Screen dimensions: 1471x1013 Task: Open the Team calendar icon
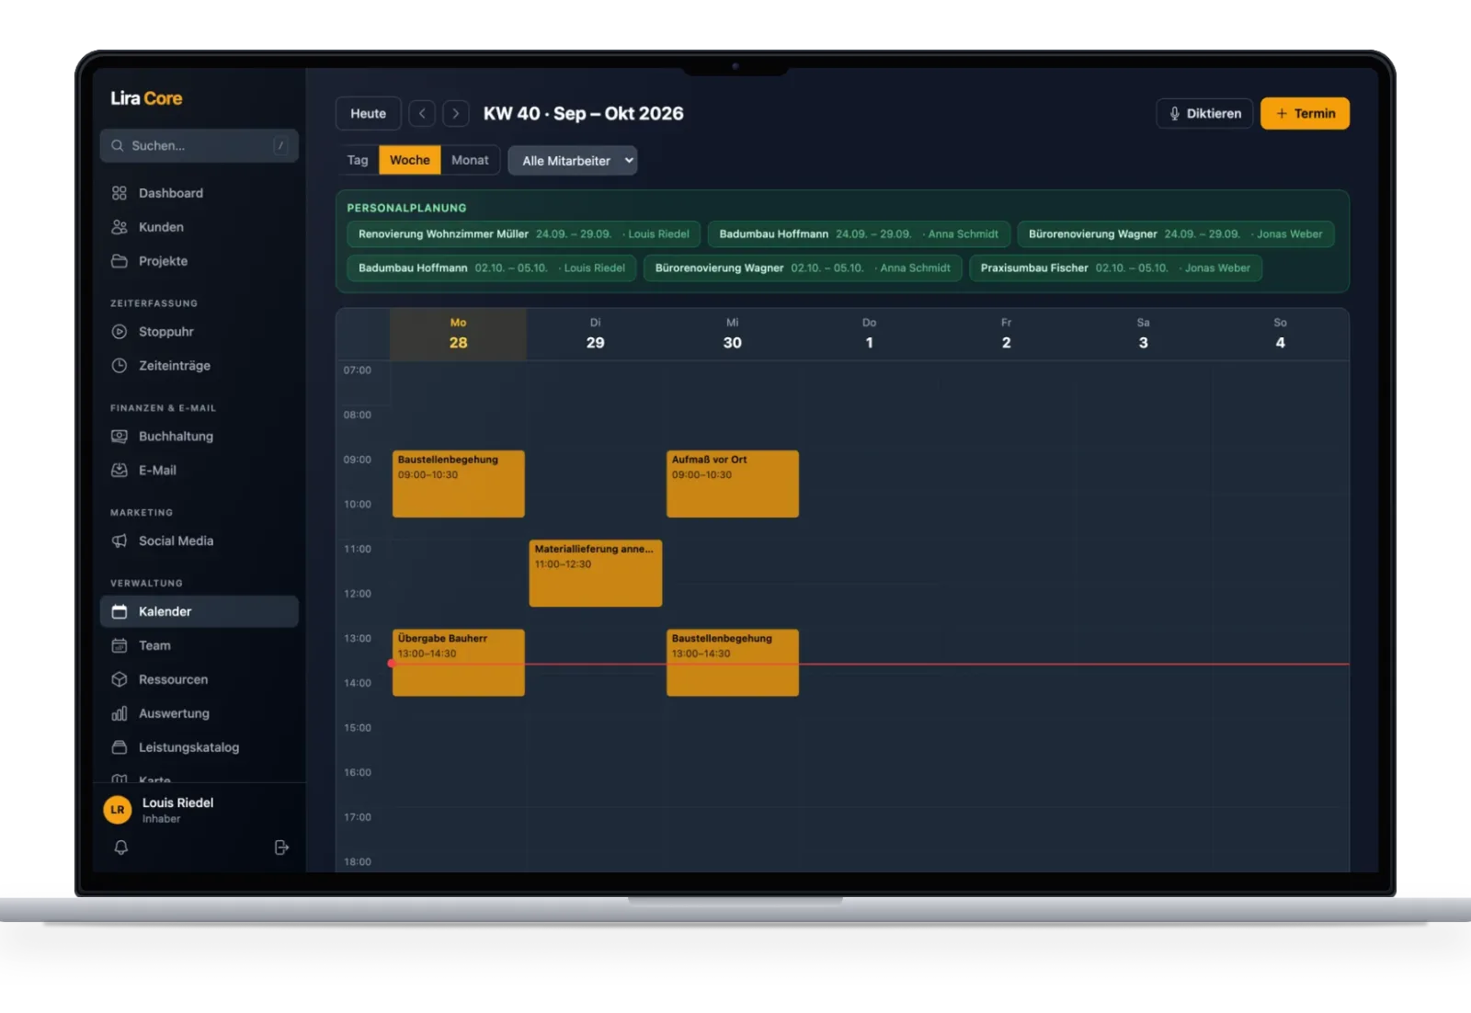pyautogui.click(x=120, y=646)
